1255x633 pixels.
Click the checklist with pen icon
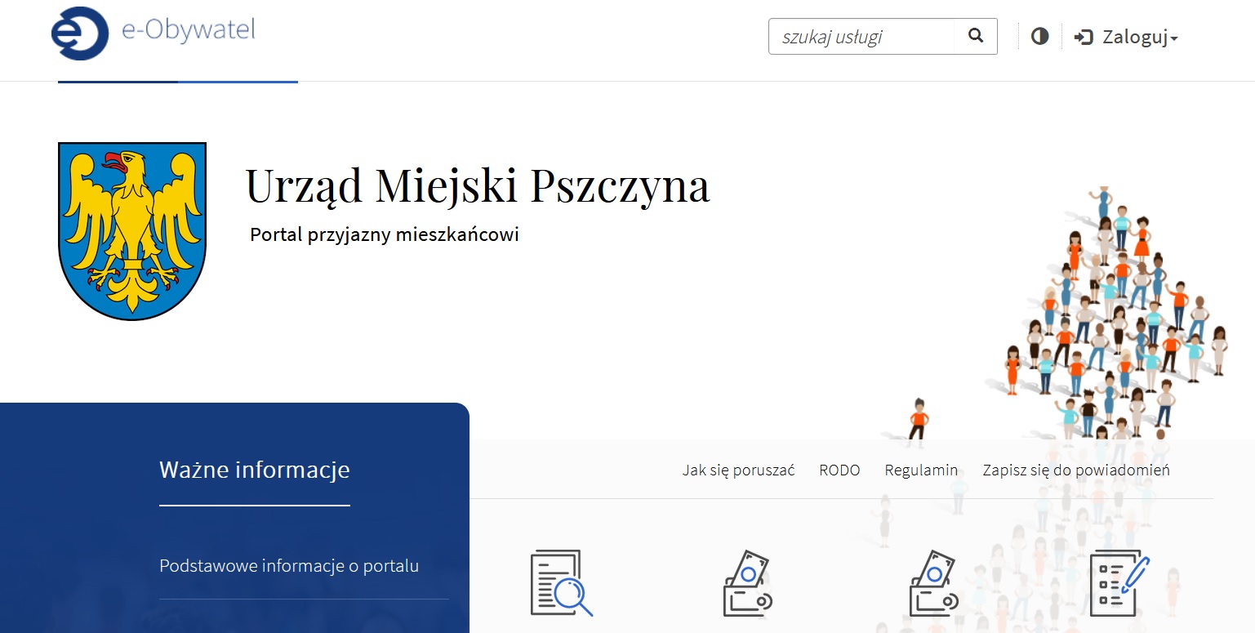click(x=1119, y=582)
